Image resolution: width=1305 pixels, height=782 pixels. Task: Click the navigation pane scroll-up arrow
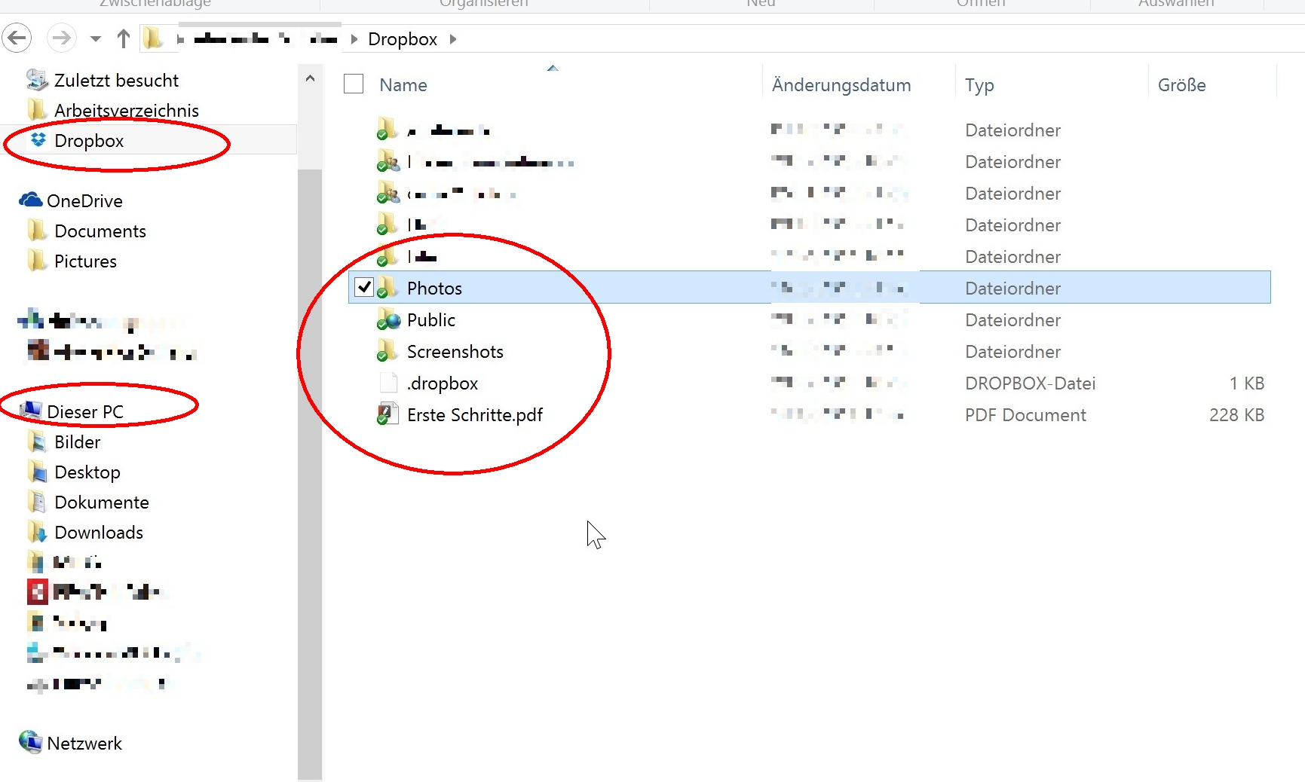[x=310, y=78]
